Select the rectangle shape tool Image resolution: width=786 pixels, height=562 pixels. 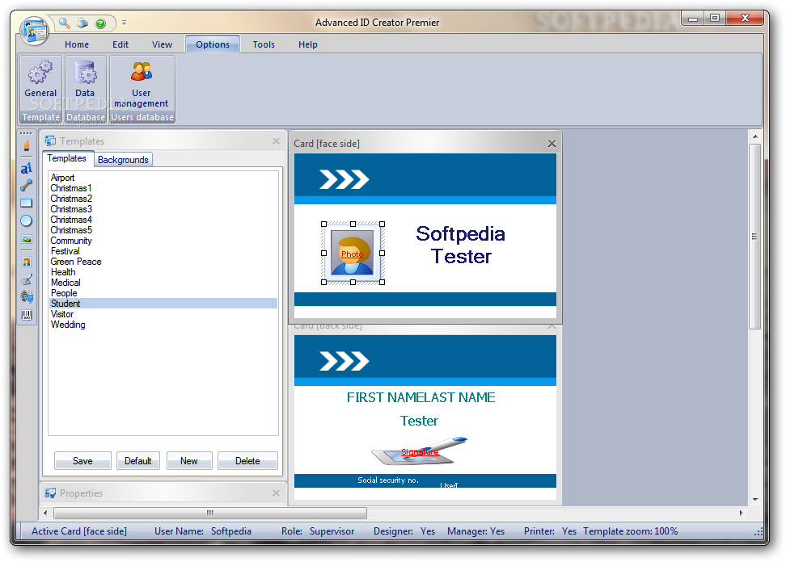27,203
